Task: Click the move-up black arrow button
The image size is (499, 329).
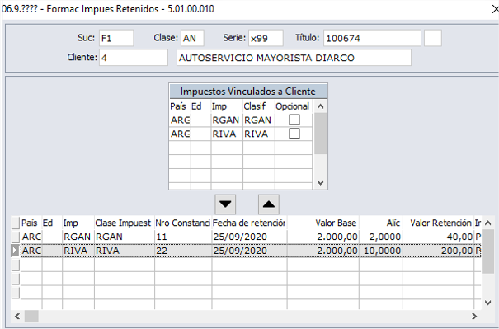Action: pos(269,204)
